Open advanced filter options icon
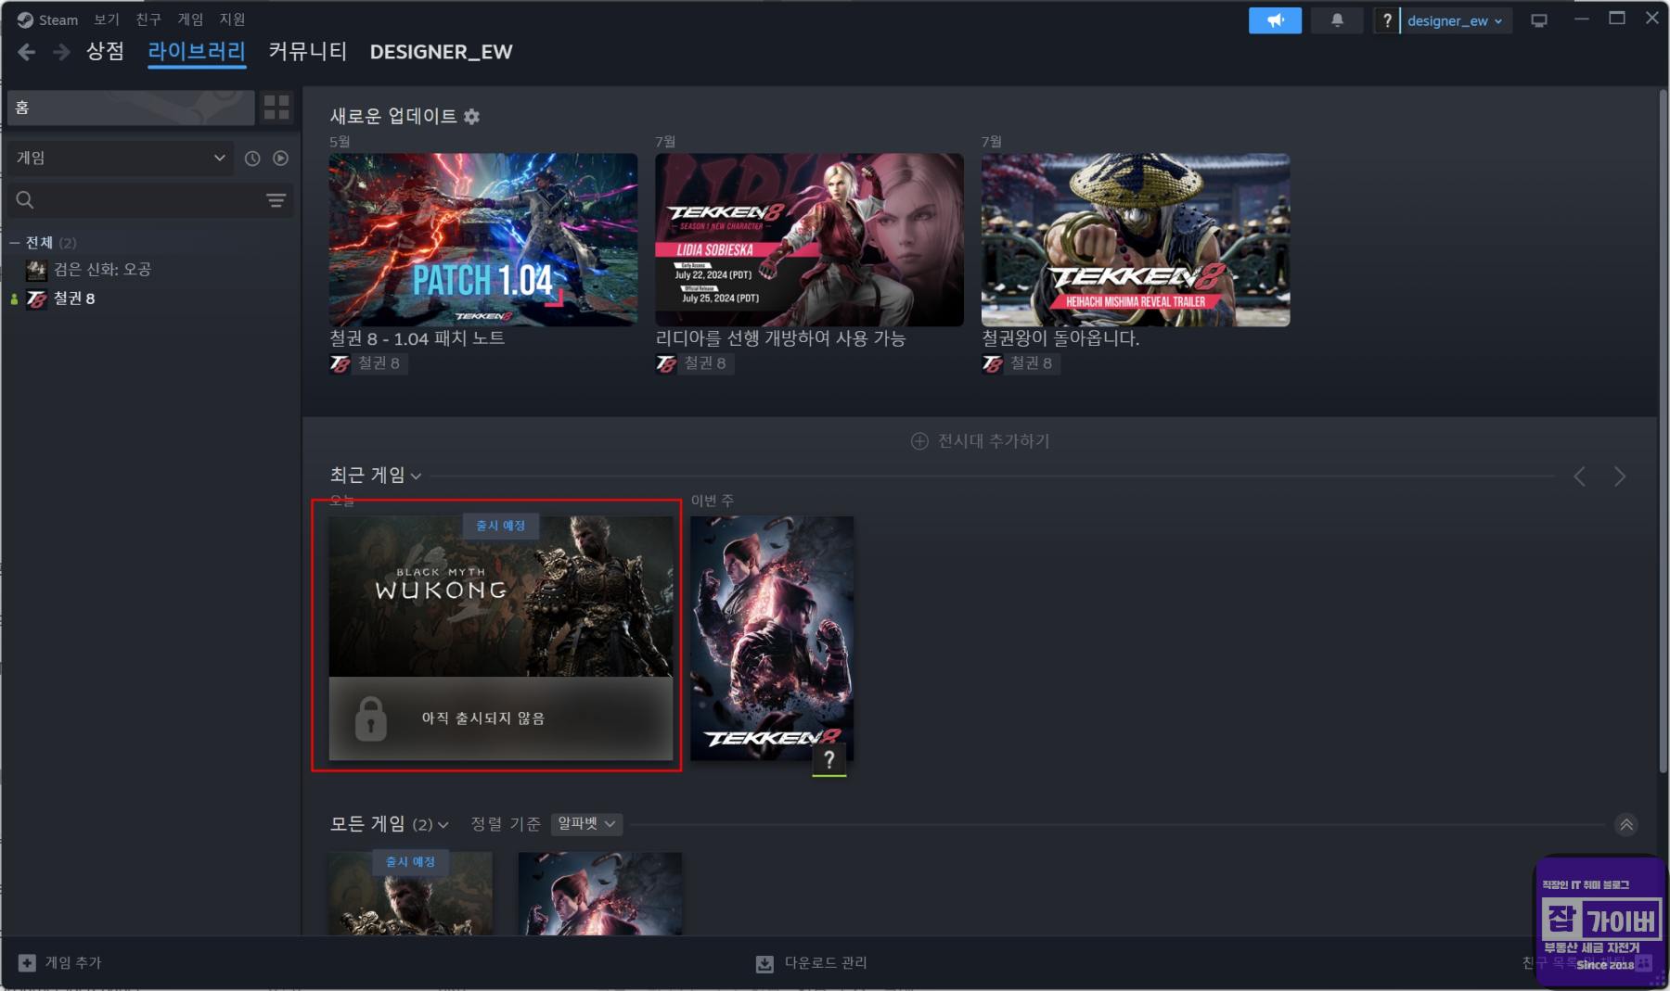This screenshot has width=1670, height=991. coord(276,200)
